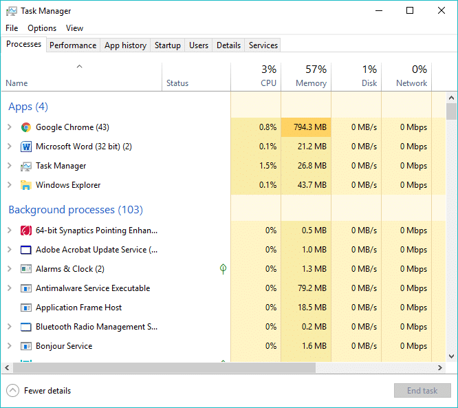Expand the Google Chrome process group
This screenshot has width=458, height=408.
pyautogui.click(x=10, y=127)
